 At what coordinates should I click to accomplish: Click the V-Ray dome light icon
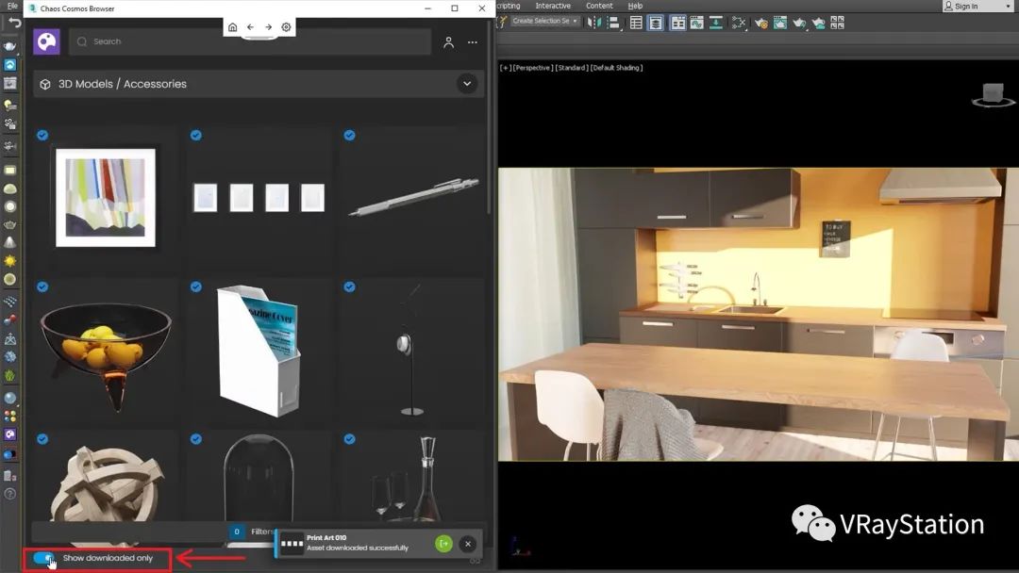pos(9,188)
